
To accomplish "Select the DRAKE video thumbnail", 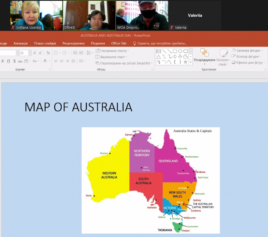I will pos(89,15).
